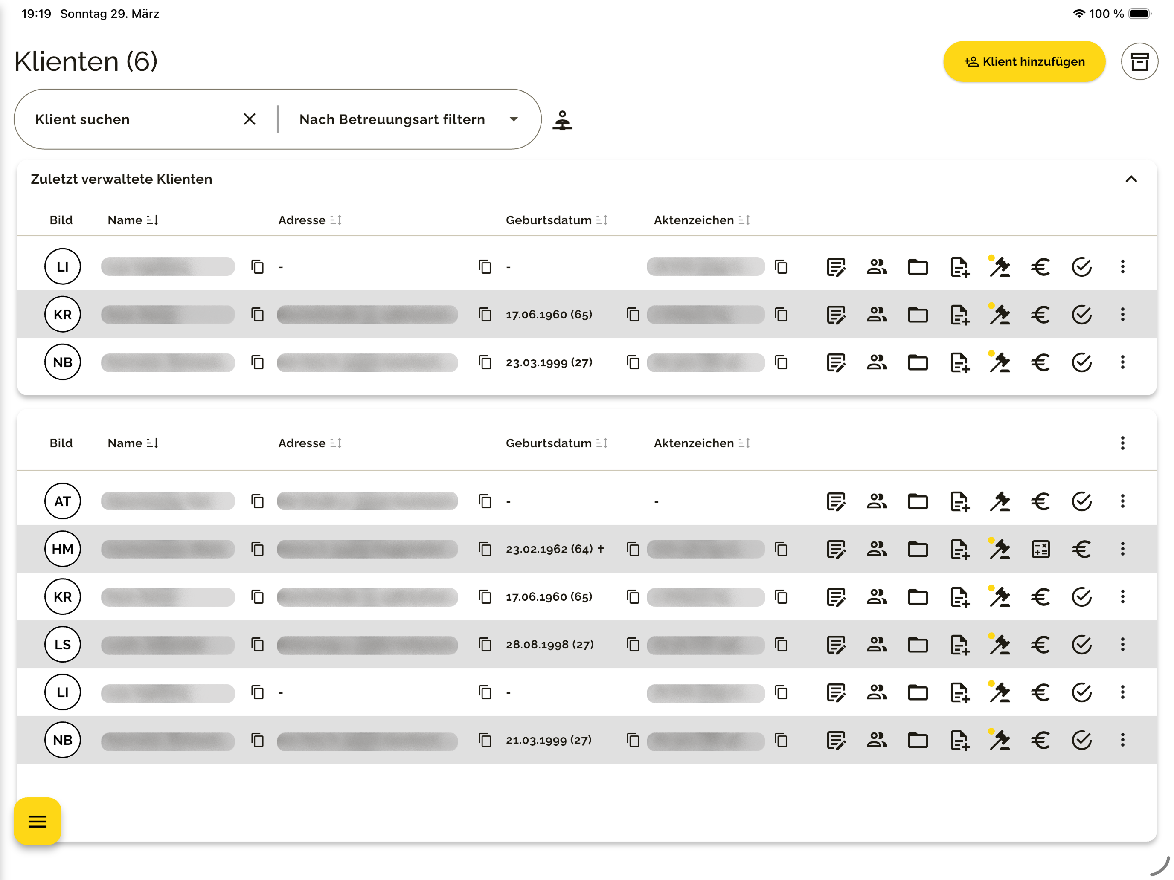Click the Klienten (6) page heading
Image resolution: width=1174 pixels, height=880 pixels.
point(86,61)
